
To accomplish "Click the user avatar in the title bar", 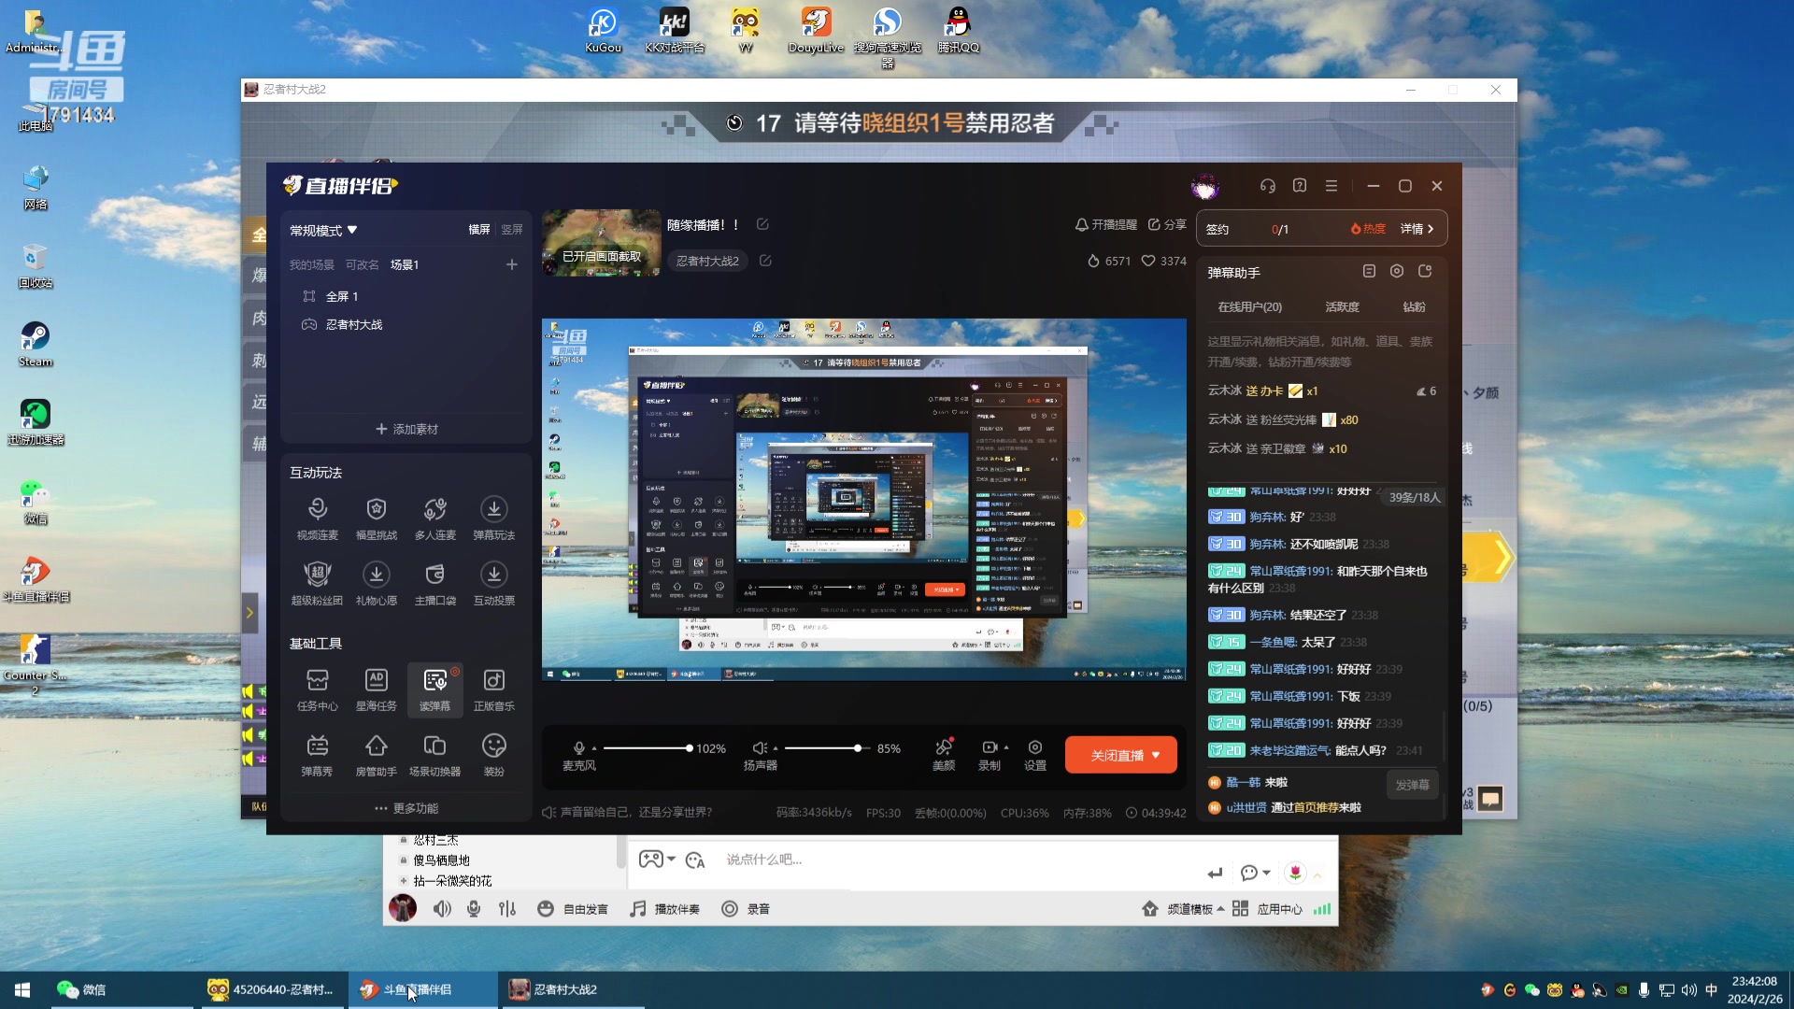I will tap(1205, 186).
